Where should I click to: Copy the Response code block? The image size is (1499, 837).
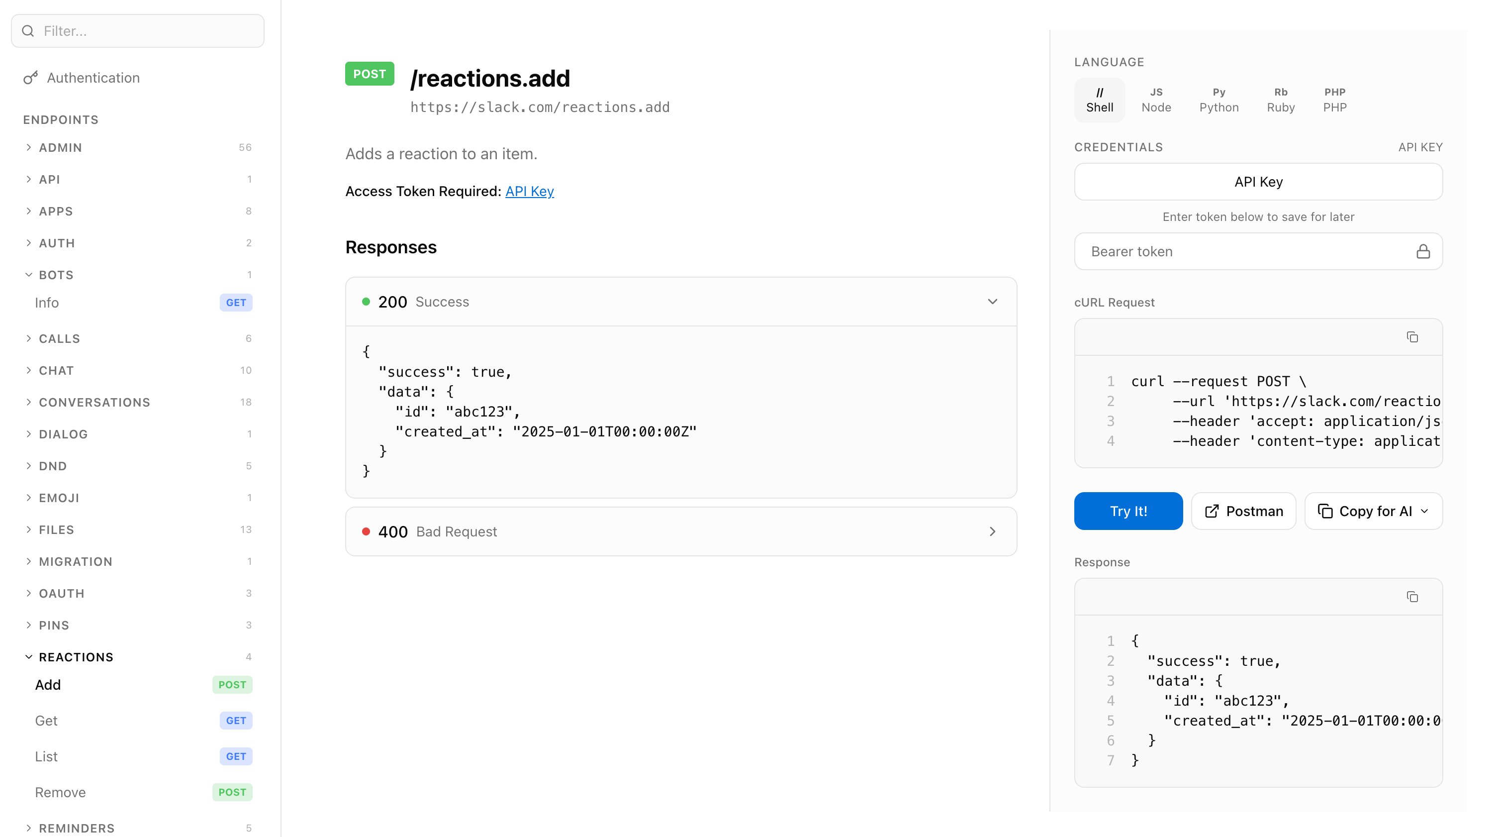point(1411,597)
